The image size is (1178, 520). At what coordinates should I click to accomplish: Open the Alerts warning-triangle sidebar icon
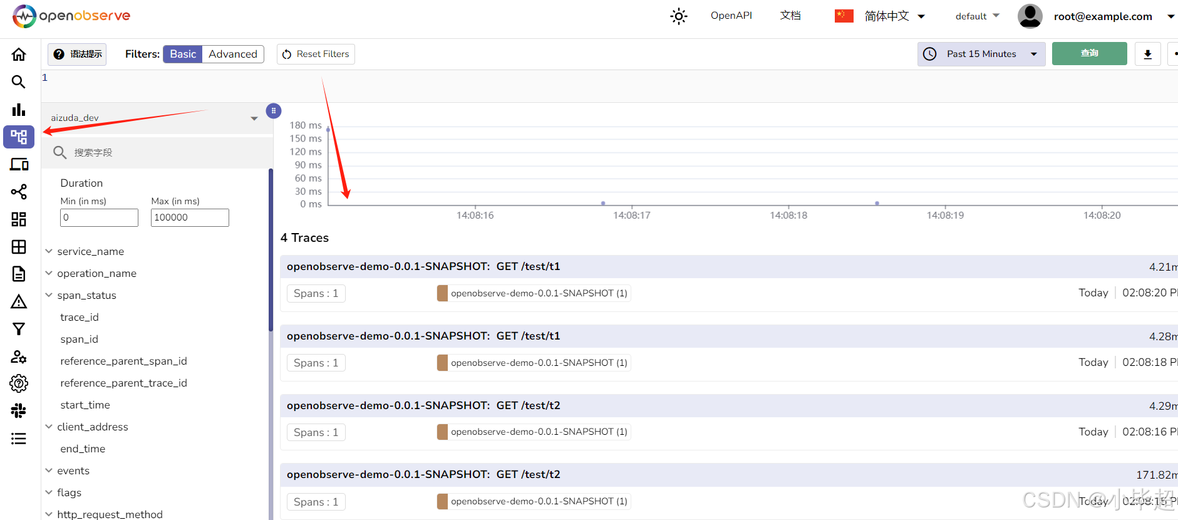[19, 301]
